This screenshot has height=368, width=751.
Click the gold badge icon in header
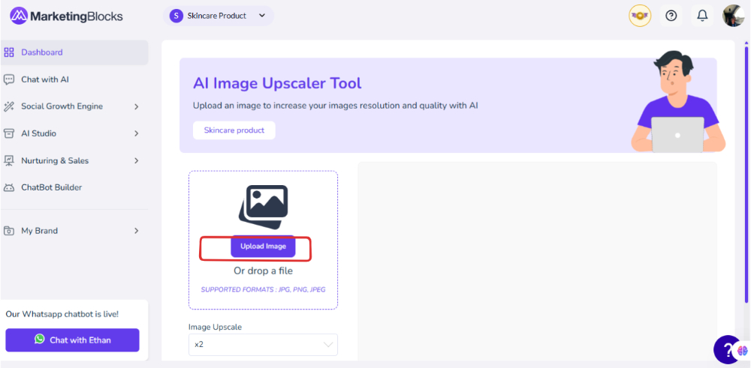tap(640, 16)
